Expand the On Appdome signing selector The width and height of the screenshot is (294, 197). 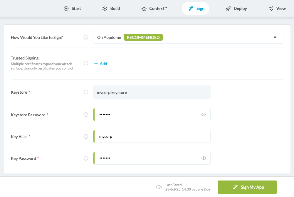click(188, 37)
